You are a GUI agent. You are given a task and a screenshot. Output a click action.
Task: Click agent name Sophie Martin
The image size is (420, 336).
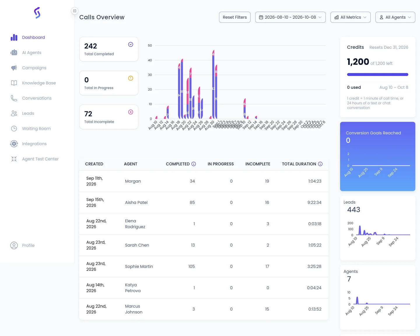(139, 266)
